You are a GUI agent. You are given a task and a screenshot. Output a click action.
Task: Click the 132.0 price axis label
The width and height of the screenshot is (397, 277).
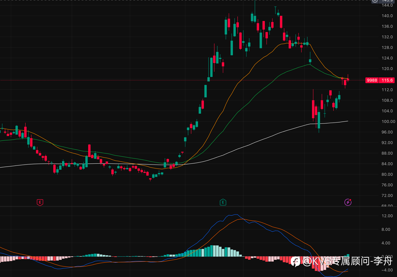point(387,37)
